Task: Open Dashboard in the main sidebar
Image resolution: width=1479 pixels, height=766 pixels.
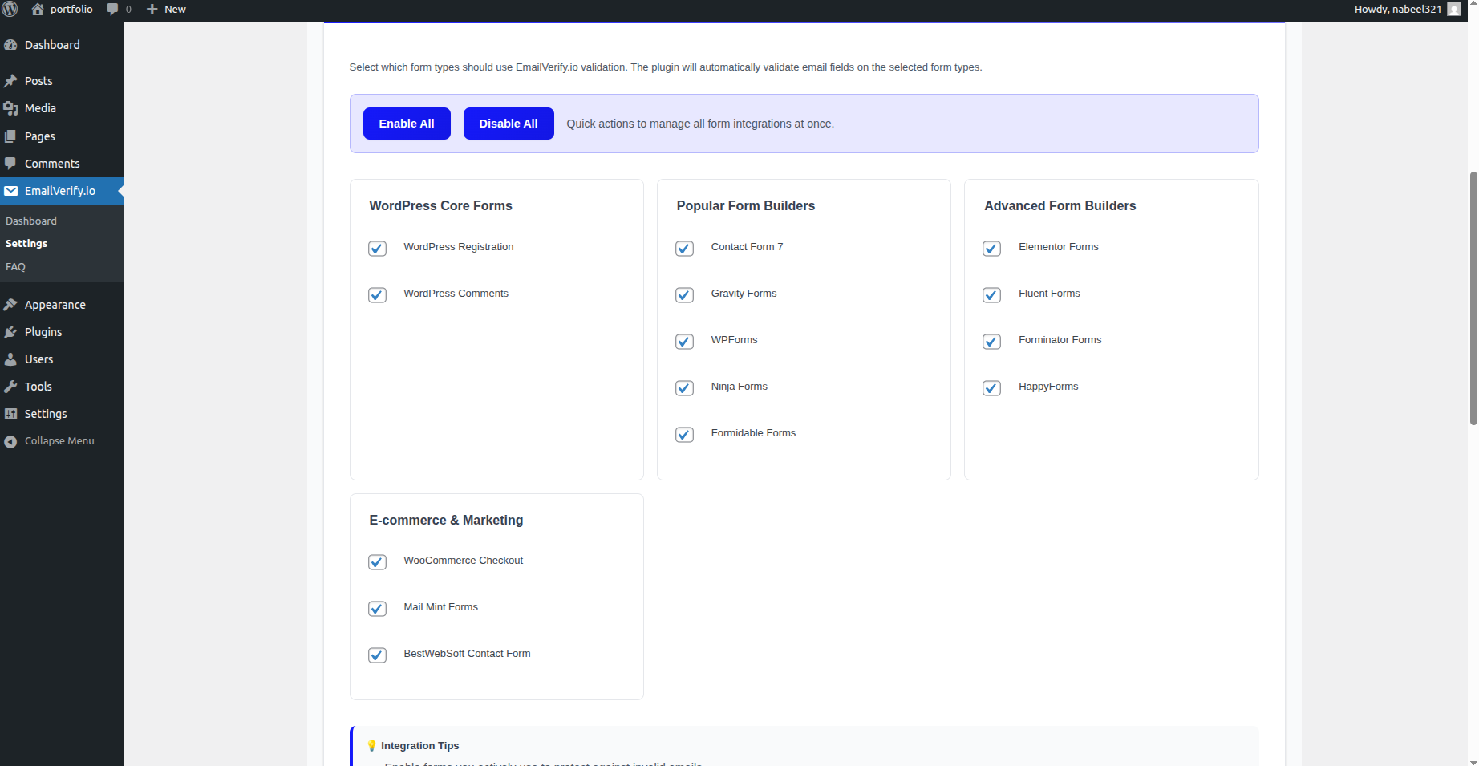Action: click(62, 45)
